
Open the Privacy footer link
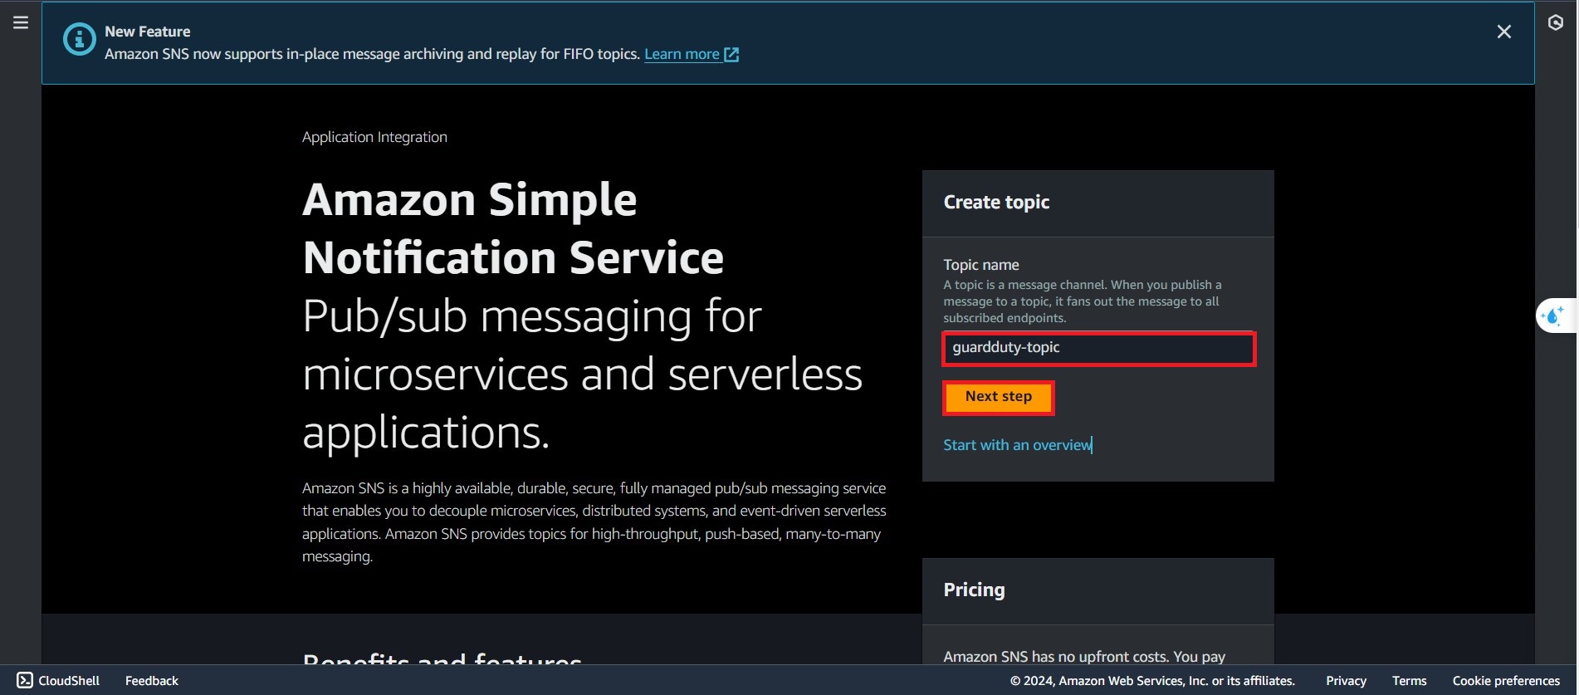coord(1345,680)
